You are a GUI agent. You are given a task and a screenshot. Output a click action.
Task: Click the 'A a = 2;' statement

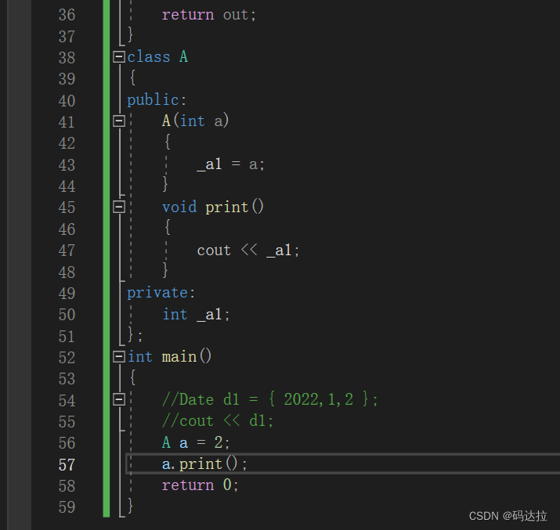pyautogui.click(x=196, y=442)
